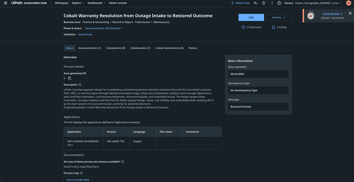Switch to the Linked Automations (0) tab

[169, 48]
